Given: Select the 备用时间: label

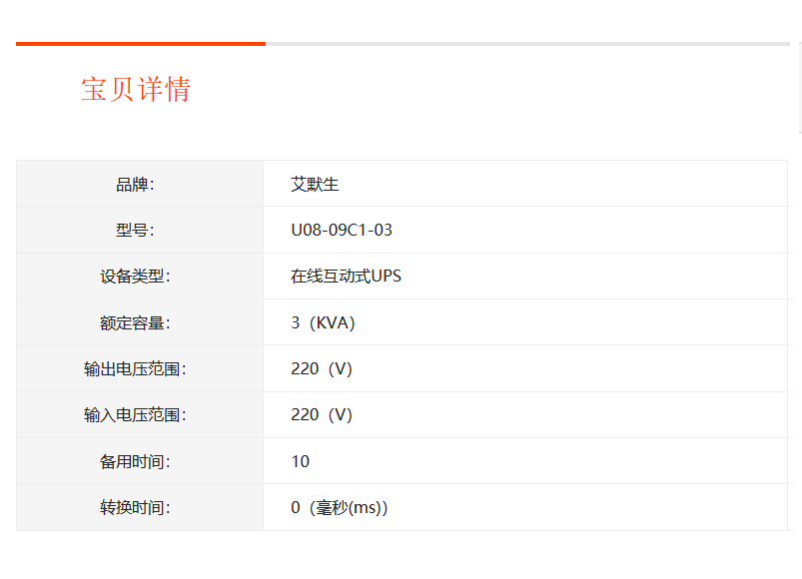Looking at the screenshot, I should pyautogui.click(x=135, y=461).
